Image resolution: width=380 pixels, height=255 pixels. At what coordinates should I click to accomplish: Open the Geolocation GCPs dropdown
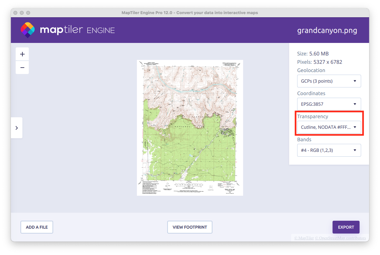[x=329, y=81]
